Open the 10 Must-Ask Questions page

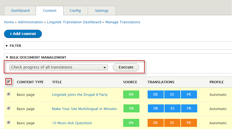[x=72, y=123]
